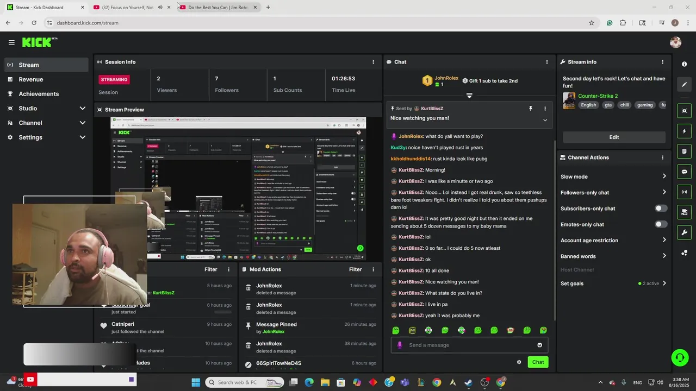The width and height of the screenshot is (696, 391).
Task: Click the Stream Preview thumbnail
Action: coord(238,188)
